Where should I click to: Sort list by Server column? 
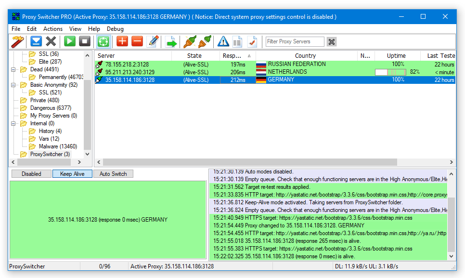click(x=133, y=56)
